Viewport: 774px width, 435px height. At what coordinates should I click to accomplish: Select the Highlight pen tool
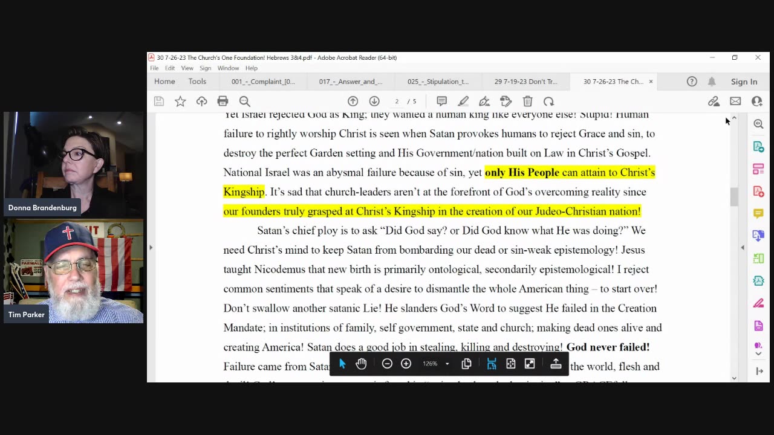click(463, 101)
